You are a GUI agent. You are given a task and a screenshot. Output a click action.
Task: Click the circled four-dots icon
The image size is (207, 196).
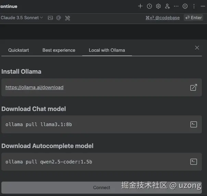click(185, 6)
